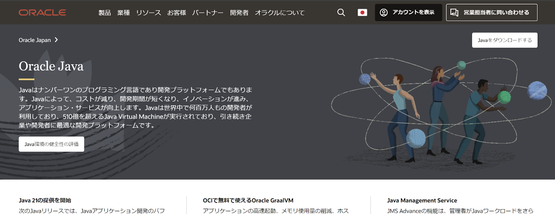The height and width of the screenshot is (214, 555).
Task: Open the search magnifier icon
Action: (341, 12)
